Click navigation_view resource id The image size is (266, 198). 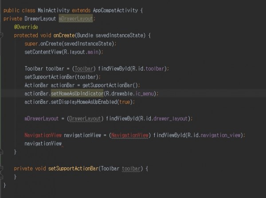click(x=220, y=135)
